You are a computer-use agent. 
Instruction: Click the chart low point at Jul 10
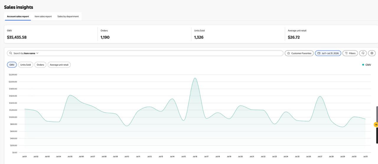[127, 126]
